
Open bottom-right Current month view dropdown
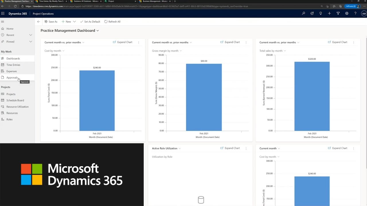279,148
